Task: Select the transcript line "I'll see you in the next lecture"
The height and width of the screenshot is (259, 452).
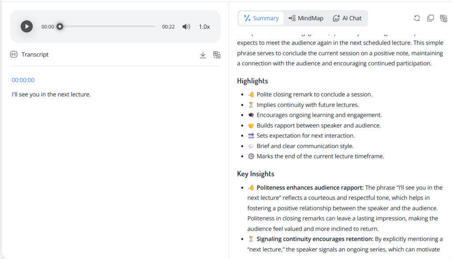Action: pos(51,94)
